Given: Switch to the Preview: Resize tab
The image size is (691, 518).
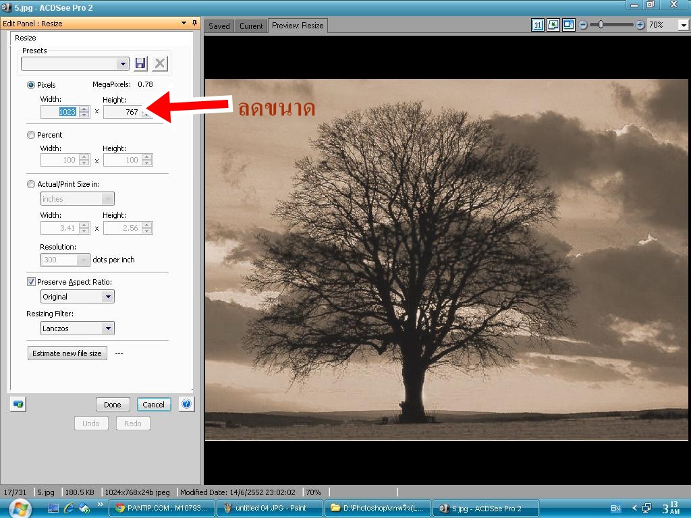Looking at the screenshot, I should tap(298, 26).
